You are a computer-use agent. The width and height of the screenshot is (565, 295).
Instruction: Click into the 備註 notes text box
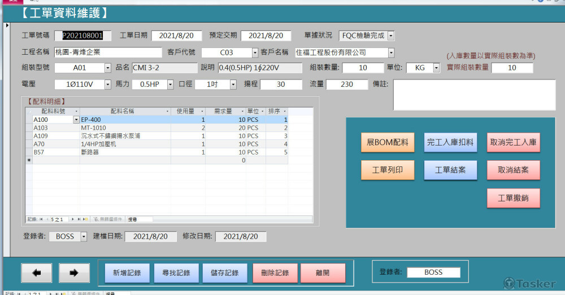(x=474, y=95)
